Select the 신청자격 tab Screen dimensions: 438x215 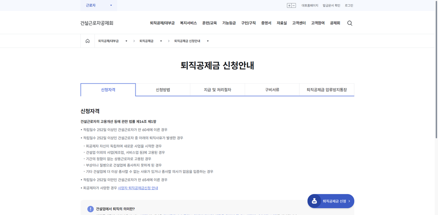pos(108,90)
